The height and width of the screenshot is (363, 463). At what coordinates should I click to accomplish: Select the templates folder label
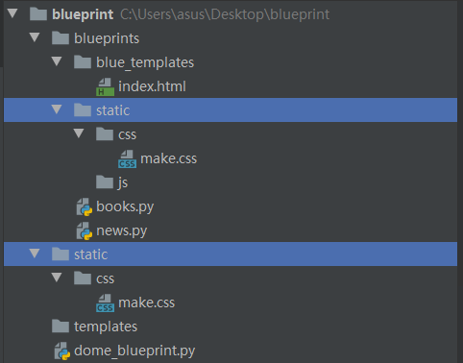[106, 327]
